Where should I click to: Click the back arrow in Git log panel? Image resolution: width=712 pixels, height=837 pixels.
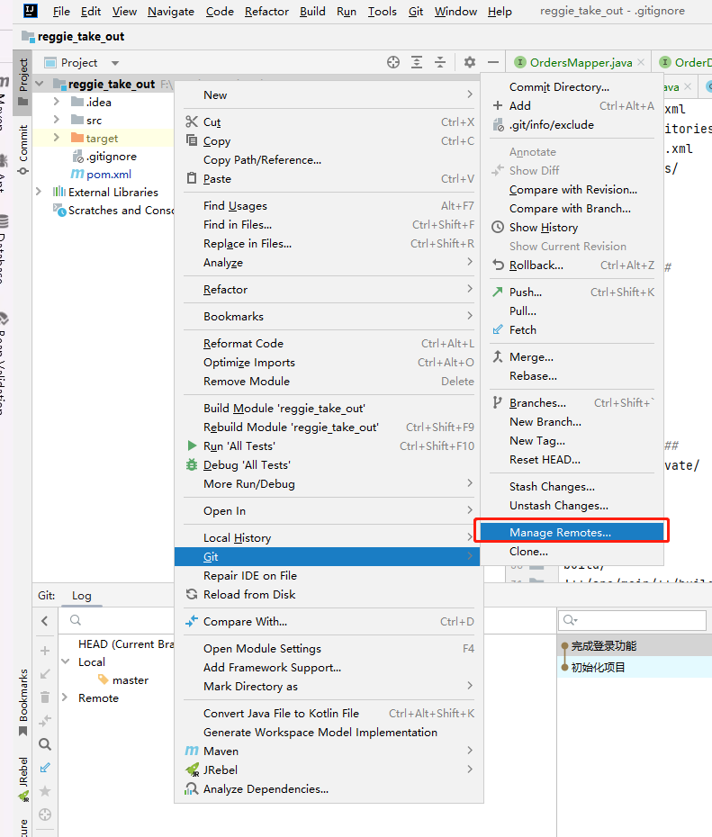point(45,621)
